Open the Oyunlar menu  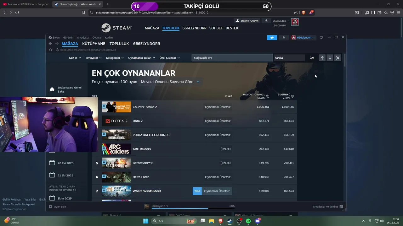pyautogui.click(x=97, y=38)
